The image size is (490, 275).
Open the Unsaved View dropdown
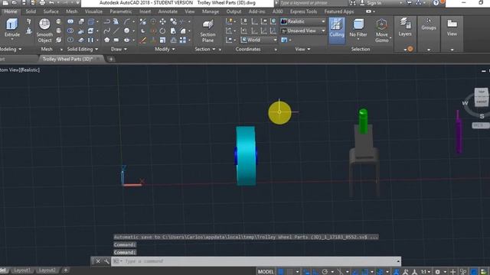click(303, 31)
